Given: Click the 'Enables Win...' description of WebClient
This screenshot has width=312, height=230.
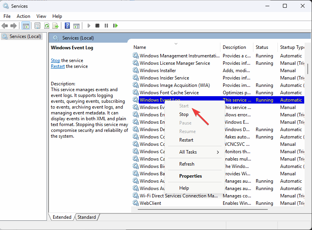Looking at the screenshot, I should tap(237, 203).
